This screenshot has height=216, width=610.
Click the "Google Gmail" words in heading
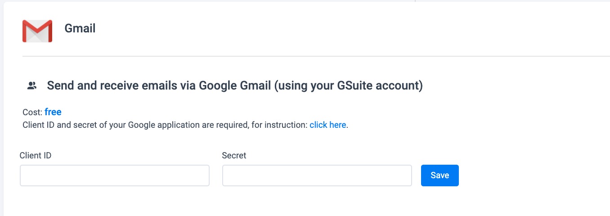coord(235,85)
